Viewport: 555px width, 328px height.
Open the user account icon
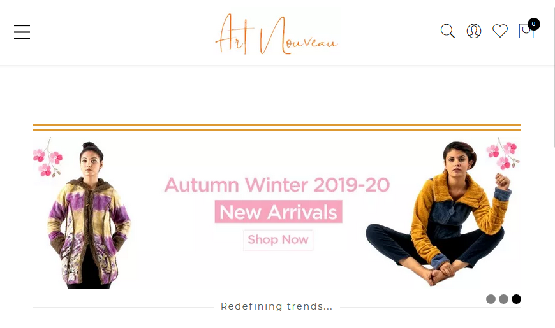(x=473, y=31)
